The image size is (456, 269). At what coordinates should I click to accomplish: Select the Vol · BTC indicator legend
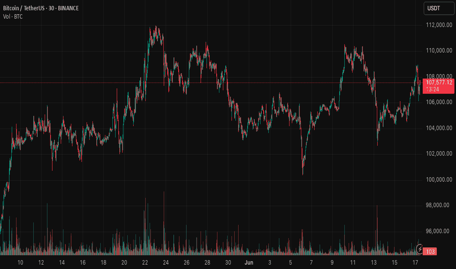click(x=13, y=17)
